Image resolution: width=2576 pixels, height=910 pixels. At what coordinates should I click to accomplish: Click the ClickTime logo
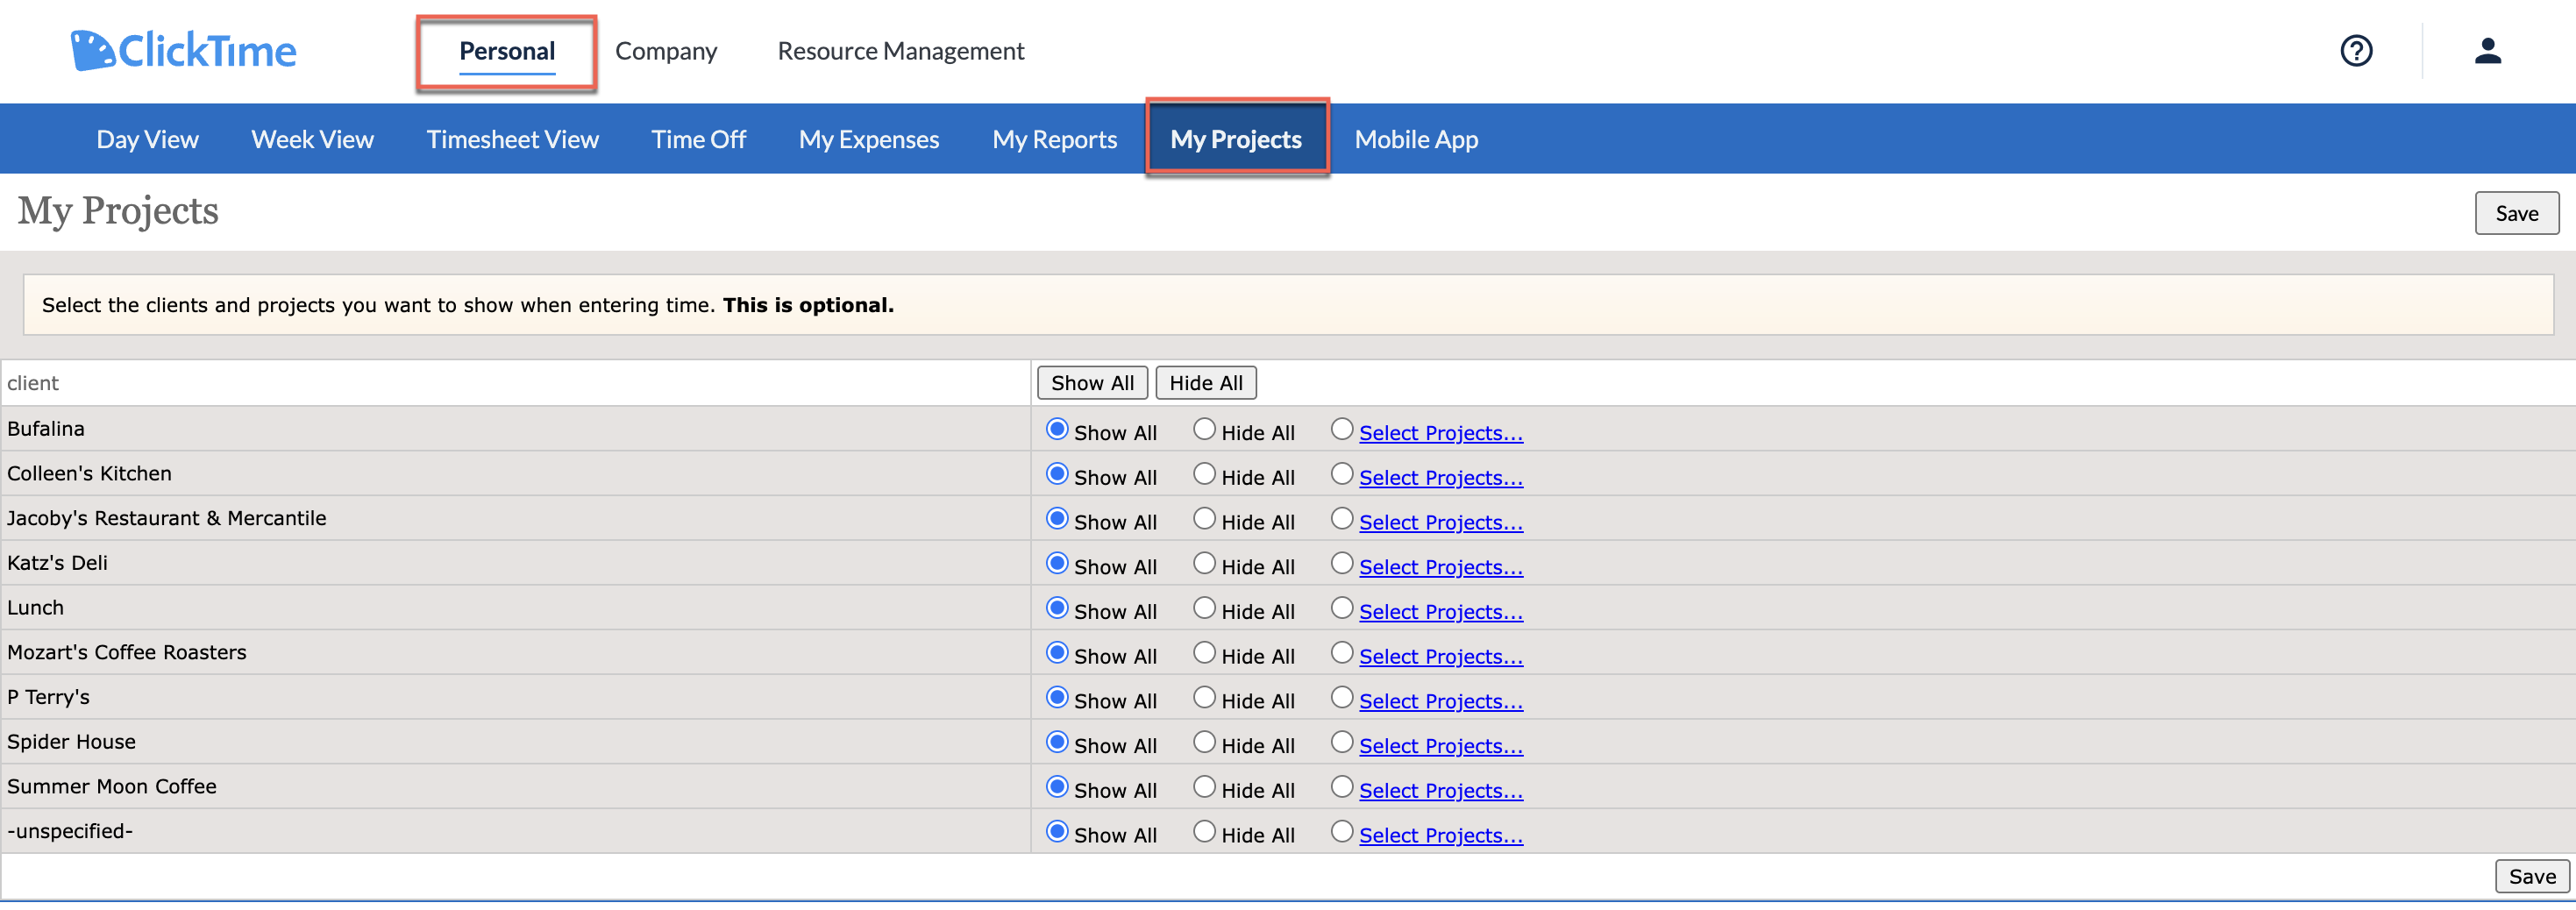[x=184, y=50]
